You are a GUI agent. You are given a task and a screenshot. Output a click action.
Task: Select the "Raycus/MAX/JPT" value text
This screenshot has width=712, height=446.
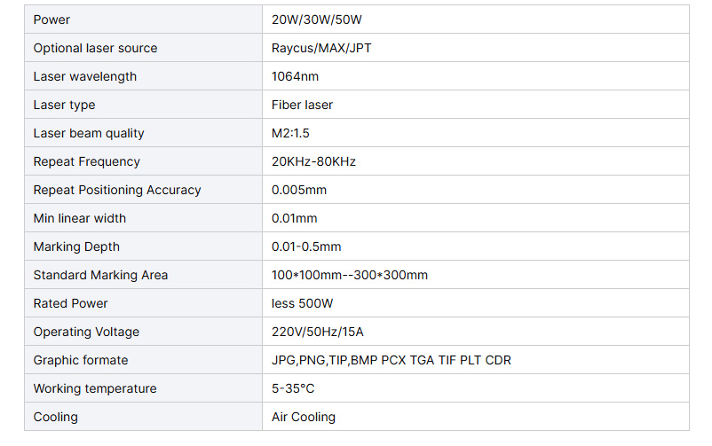click(321, 48)
